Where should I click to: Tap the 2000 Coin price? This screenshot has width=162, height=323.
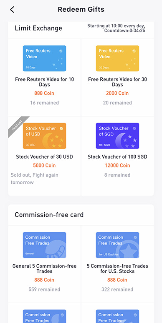point(117,93)
